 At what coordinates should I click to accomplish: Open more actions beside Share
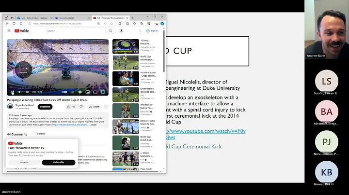tap(106, 107)
